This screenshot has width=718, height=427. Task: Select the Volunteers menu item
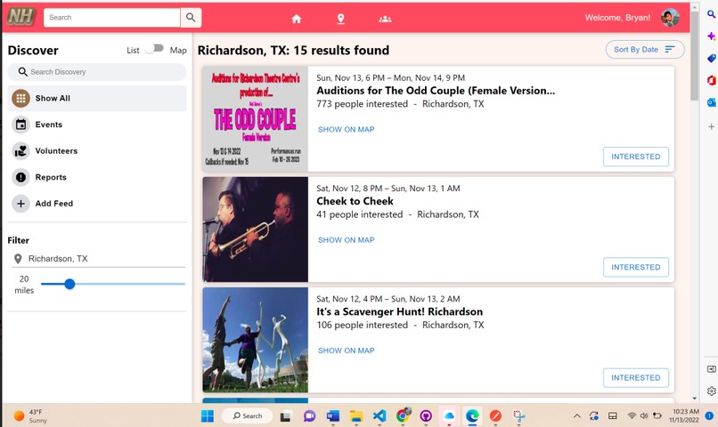[x=97, y=151]
